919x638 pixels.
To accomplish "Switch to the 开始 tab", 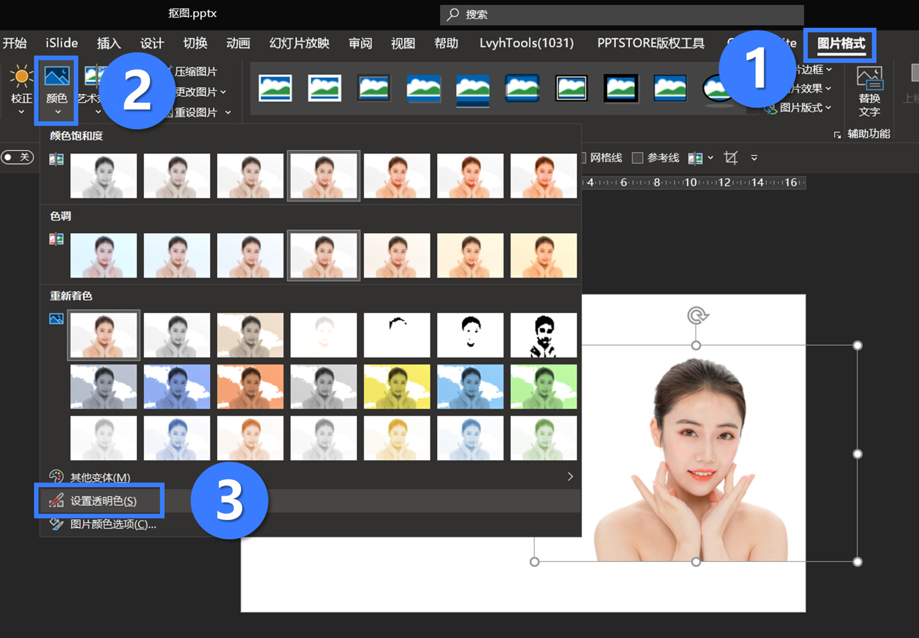I will point(14,43).
